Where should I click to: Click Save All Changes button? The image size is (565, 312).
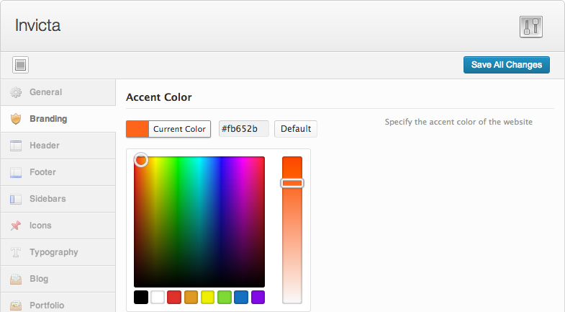(506, 65)
